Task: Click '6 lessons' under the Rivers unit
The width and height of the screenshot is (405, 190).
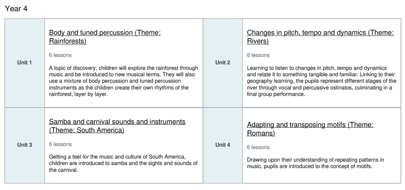Action: click(x=258, y=55)
